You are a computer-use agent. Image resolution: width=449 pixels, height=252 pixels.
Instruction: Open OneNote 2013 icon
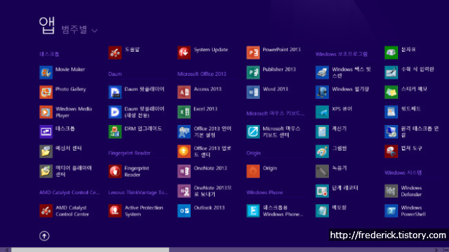pos(184,171)
